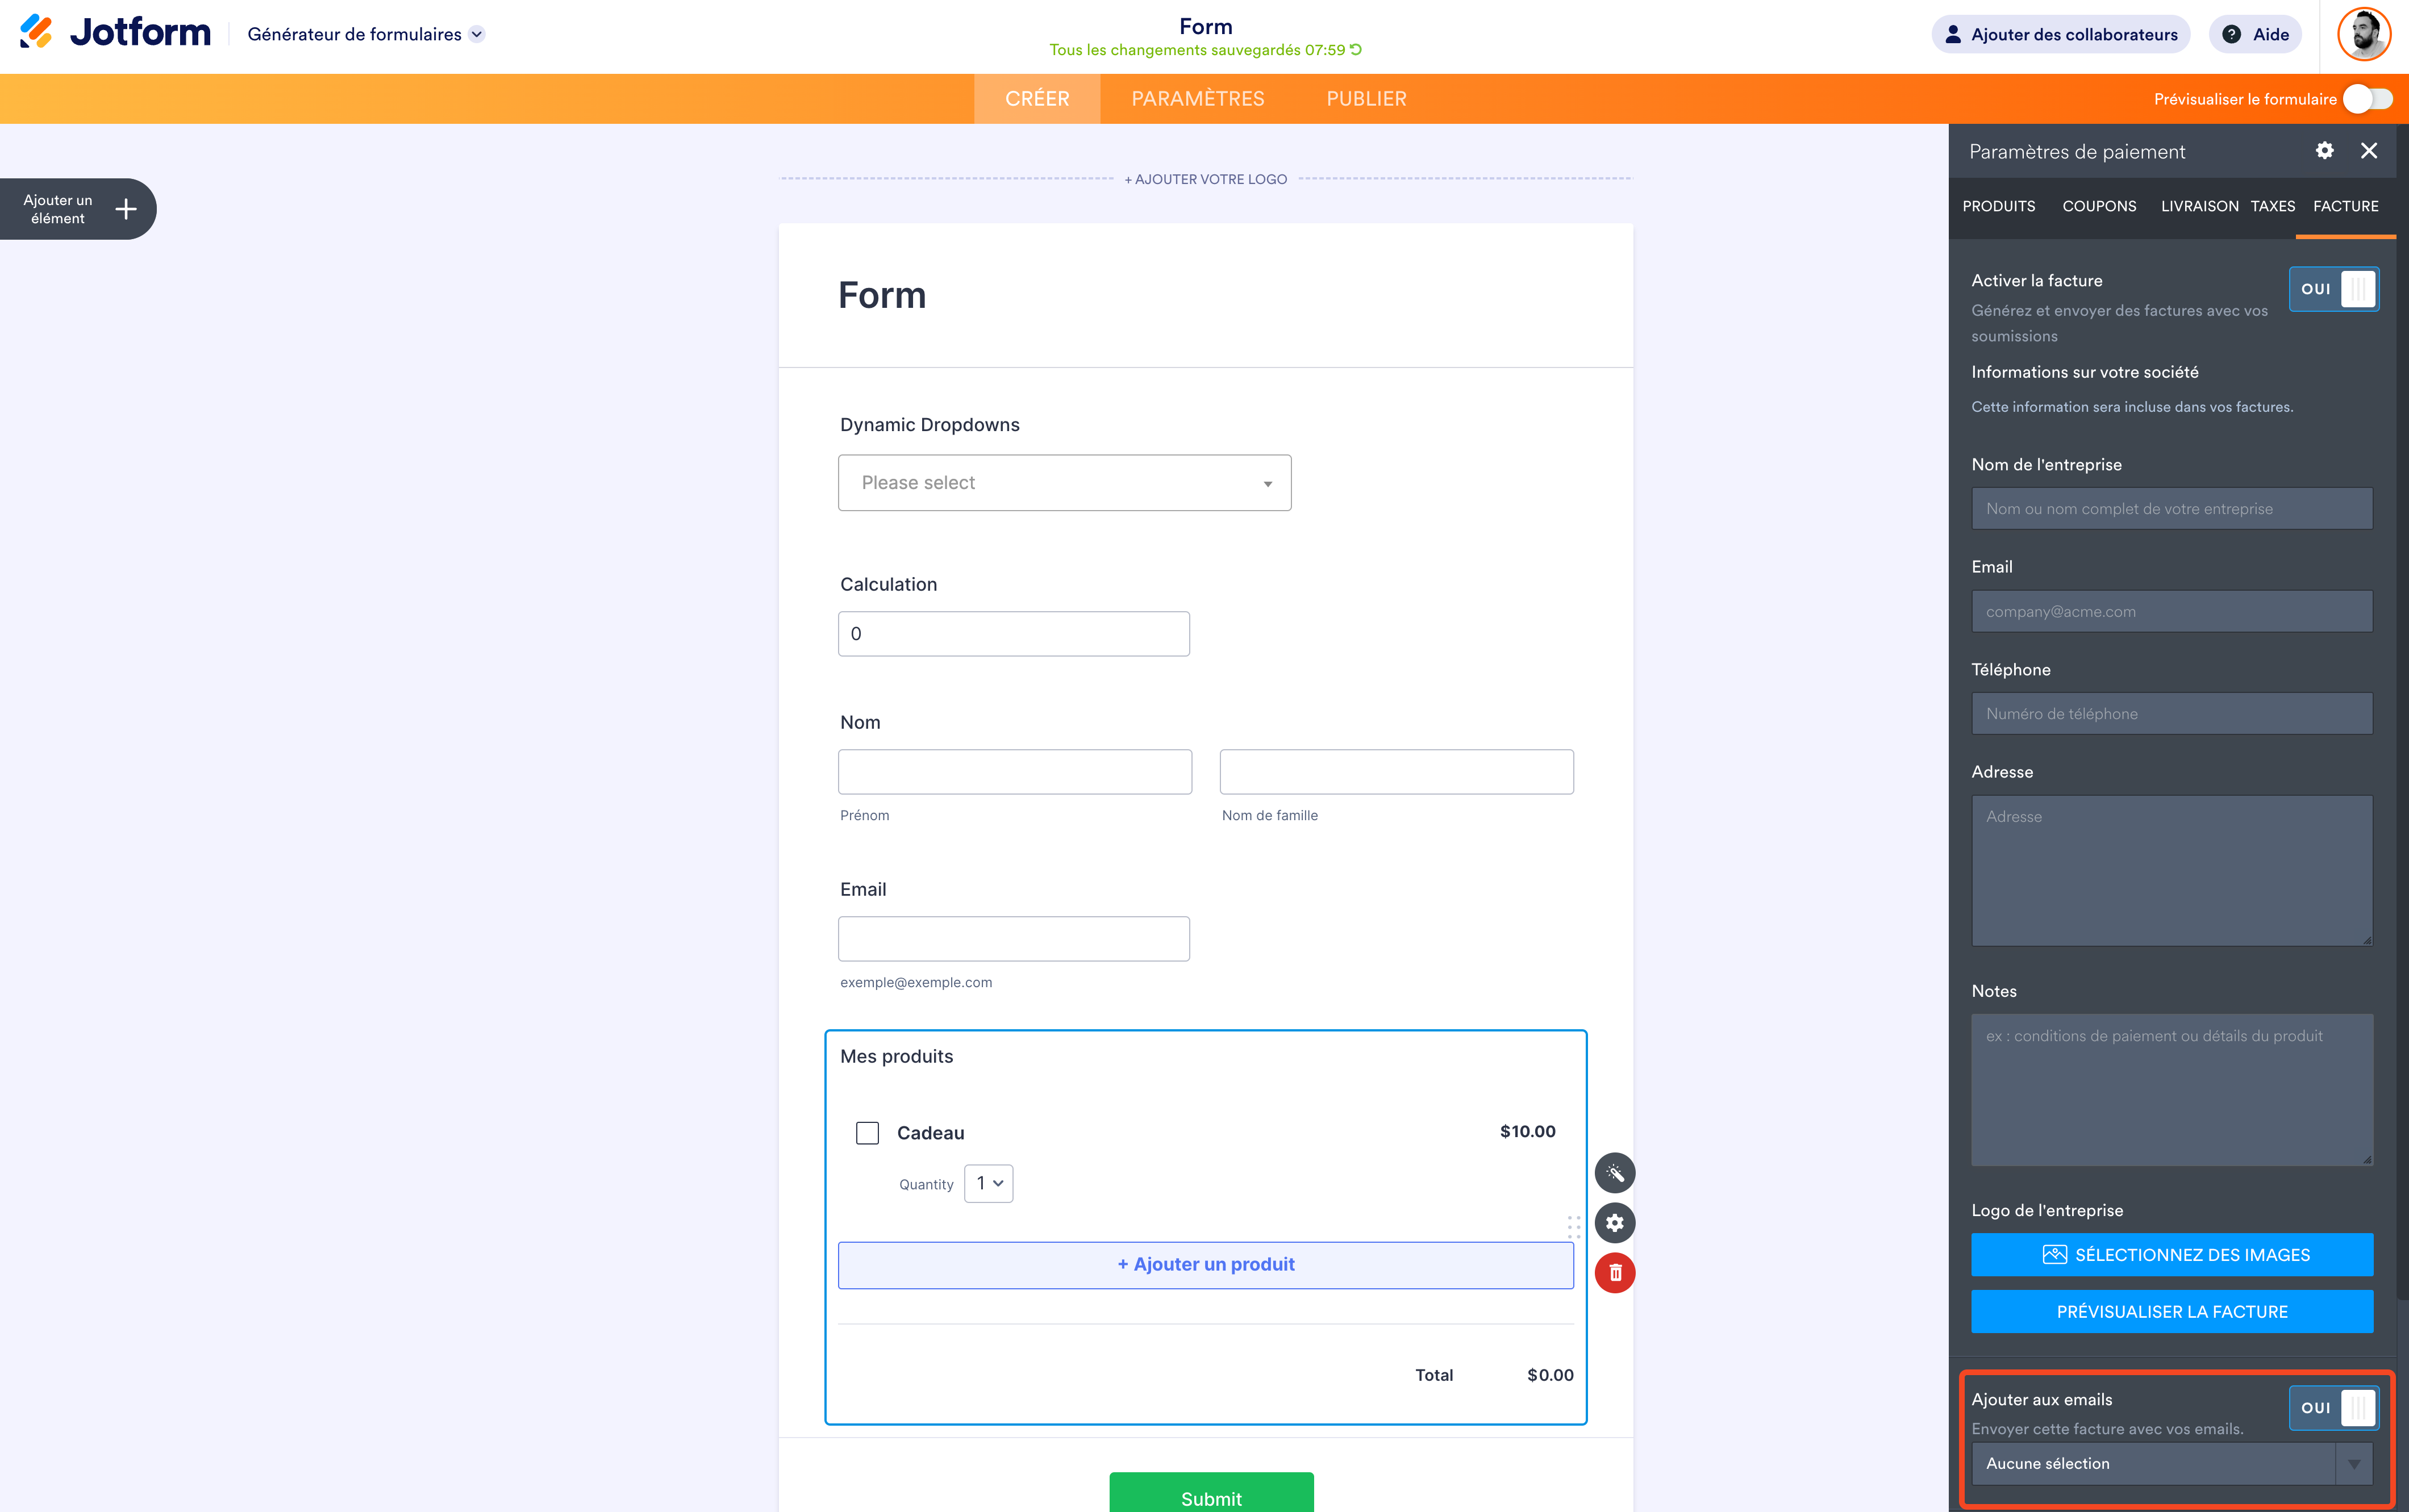Disable the Ajouter aux emails switch
Screen dimensions: 2409x1512
(2333, 1408)
